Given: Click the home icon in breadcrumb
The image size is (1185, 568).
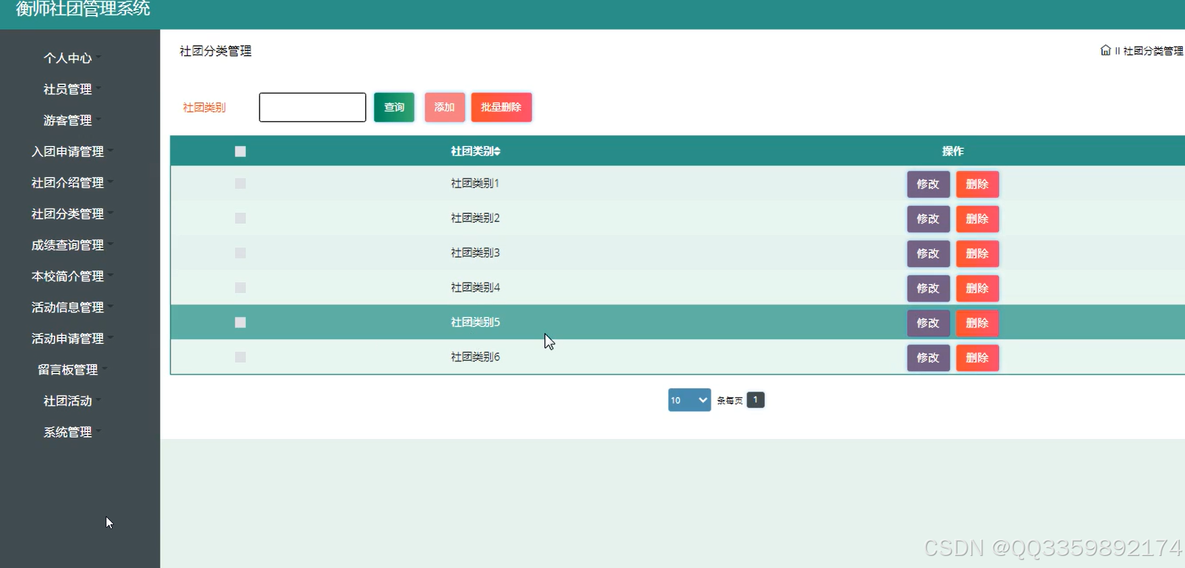Looking at the screenshot, I should (1106, 50).
